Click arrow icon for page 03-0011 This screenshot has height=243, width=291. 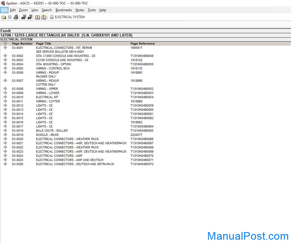[5, 101]
